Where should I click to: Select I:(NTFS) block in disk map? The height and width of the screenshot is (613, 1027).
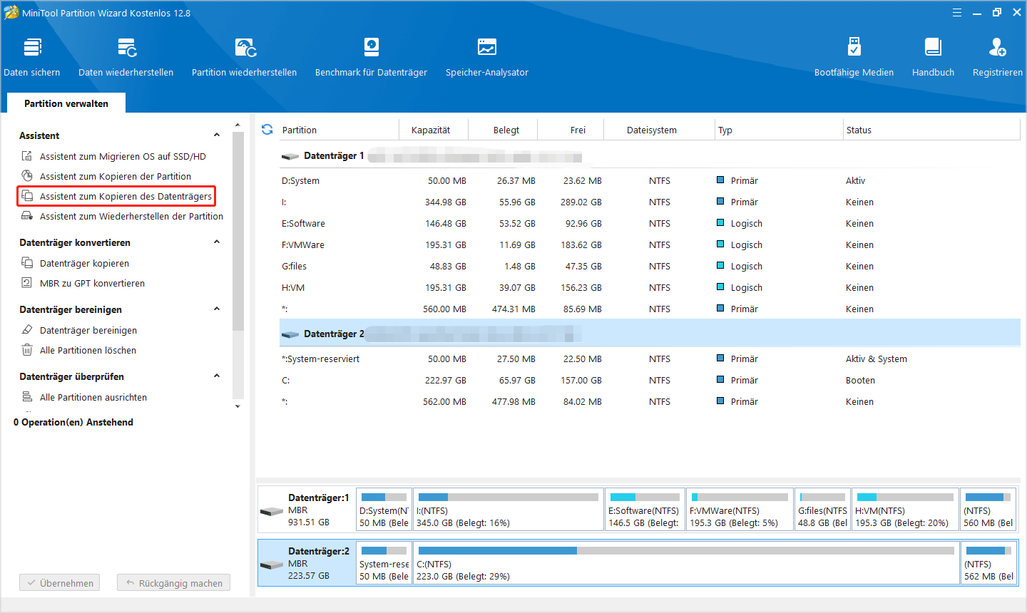coord(509,510)
